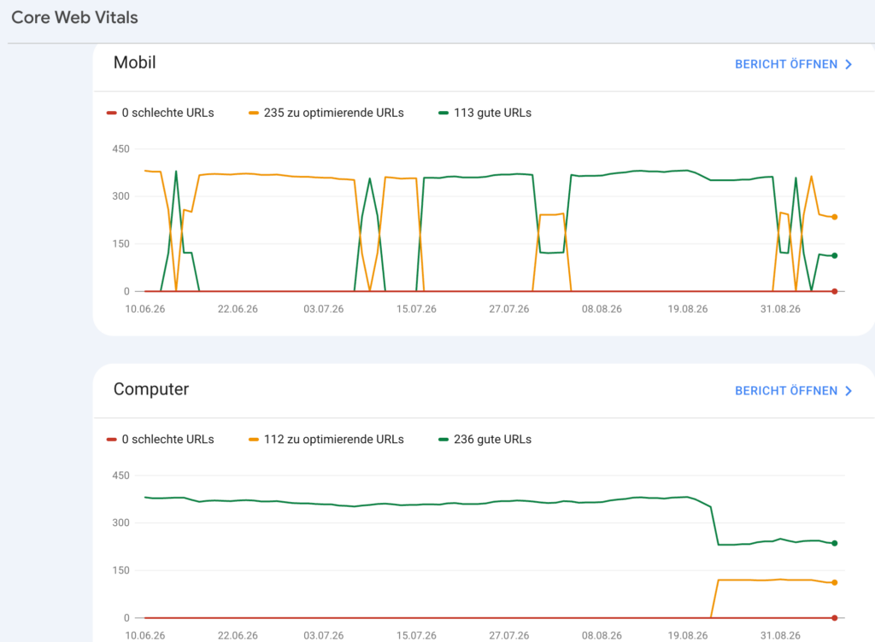Click date label 10.06.26 on Mobil chart
This screenshot has width=875, height=642.
pyautogui.click(x=145, y=309)
